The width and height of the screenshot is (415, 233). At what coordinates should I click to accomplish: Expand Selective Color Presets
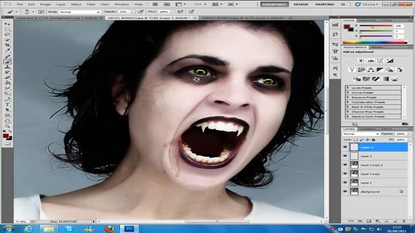(x=348, y=116)
